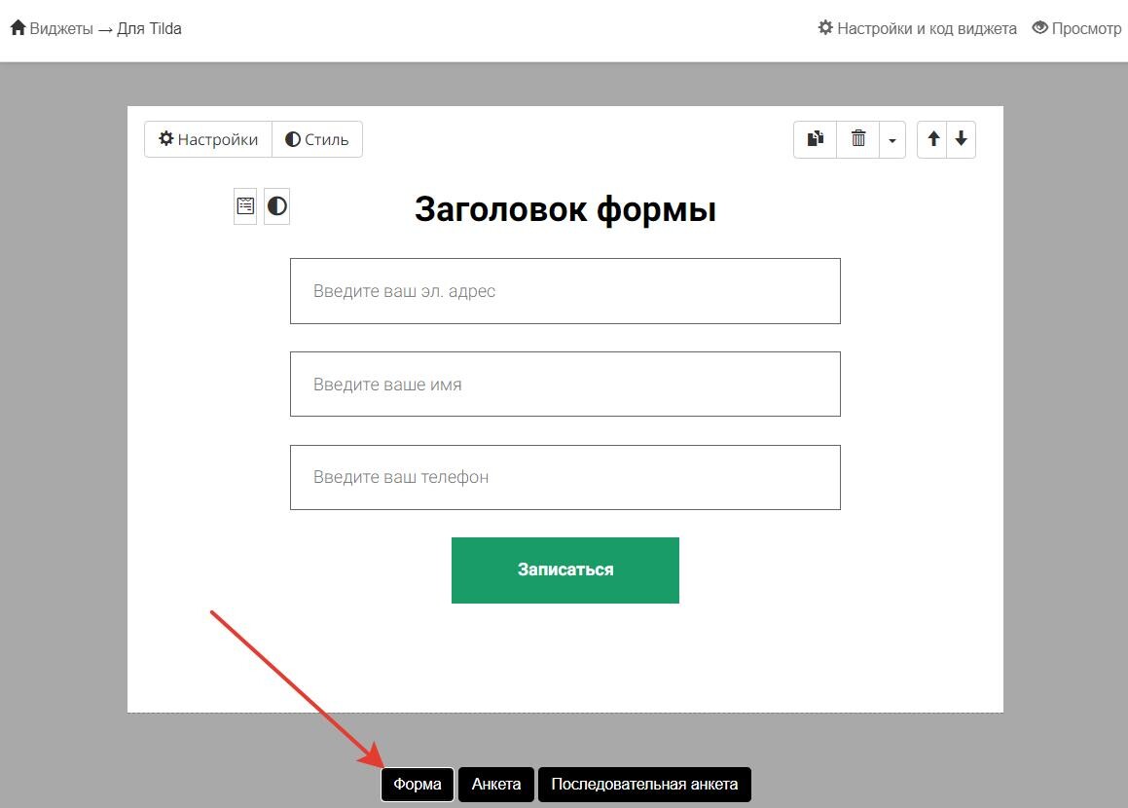Click the green Записаться button

(x=565, y=569)
